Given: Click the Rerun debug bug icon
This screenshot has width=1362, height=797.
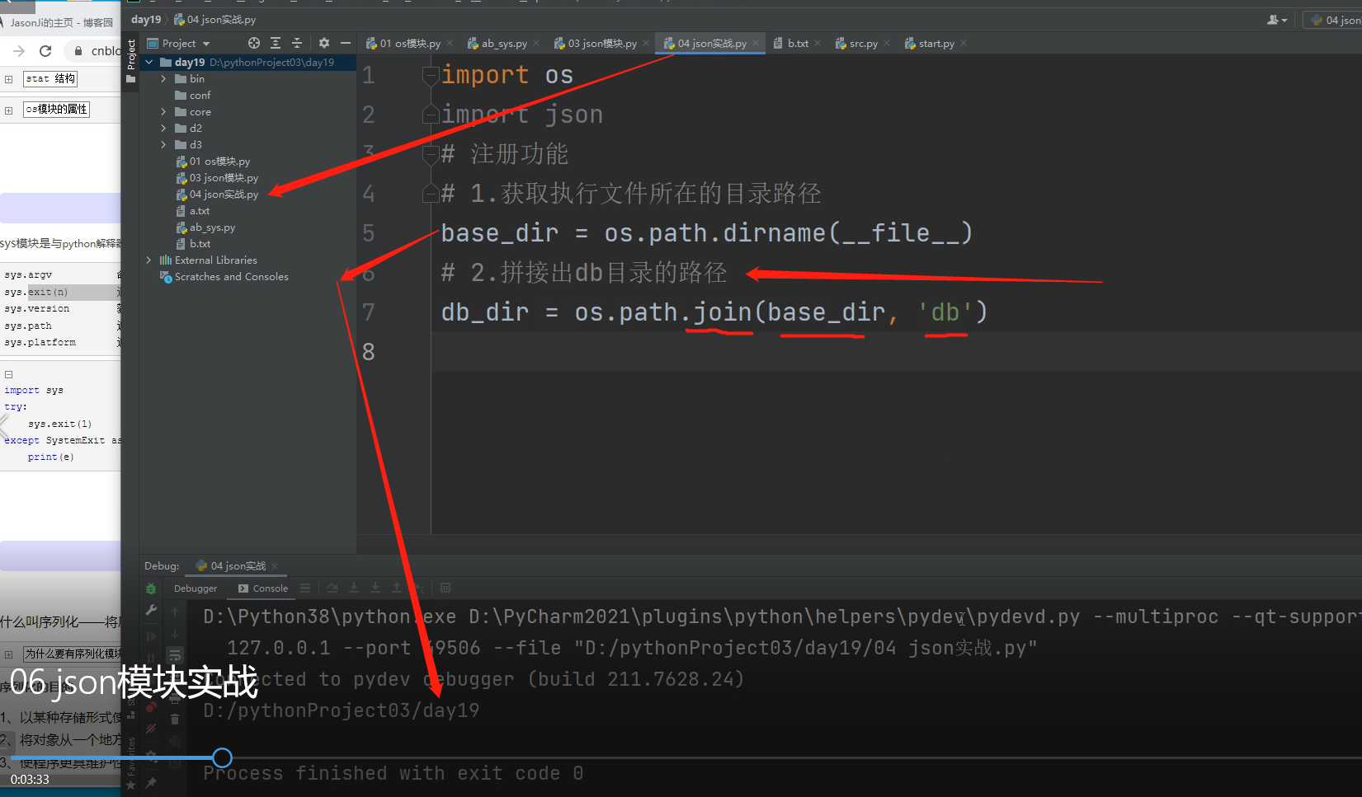Looking at the screenshot, I should pos(151,588).
